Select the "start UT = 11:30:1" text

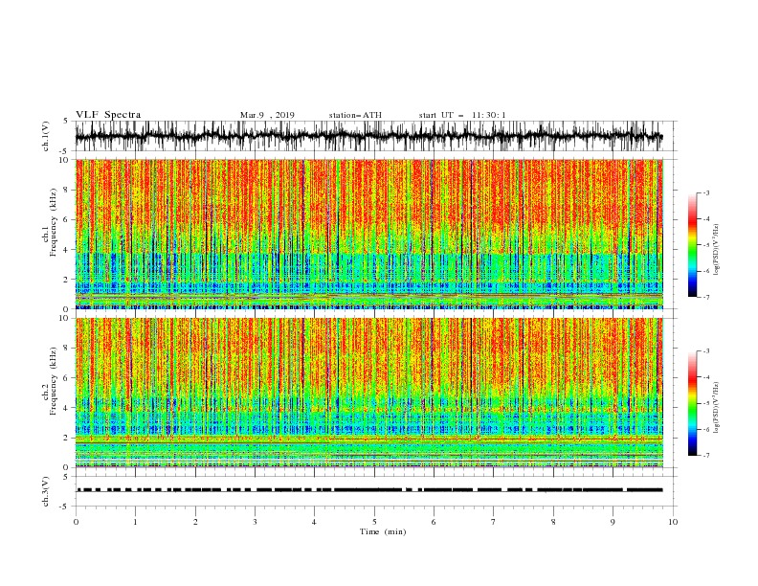click(462, 115)
